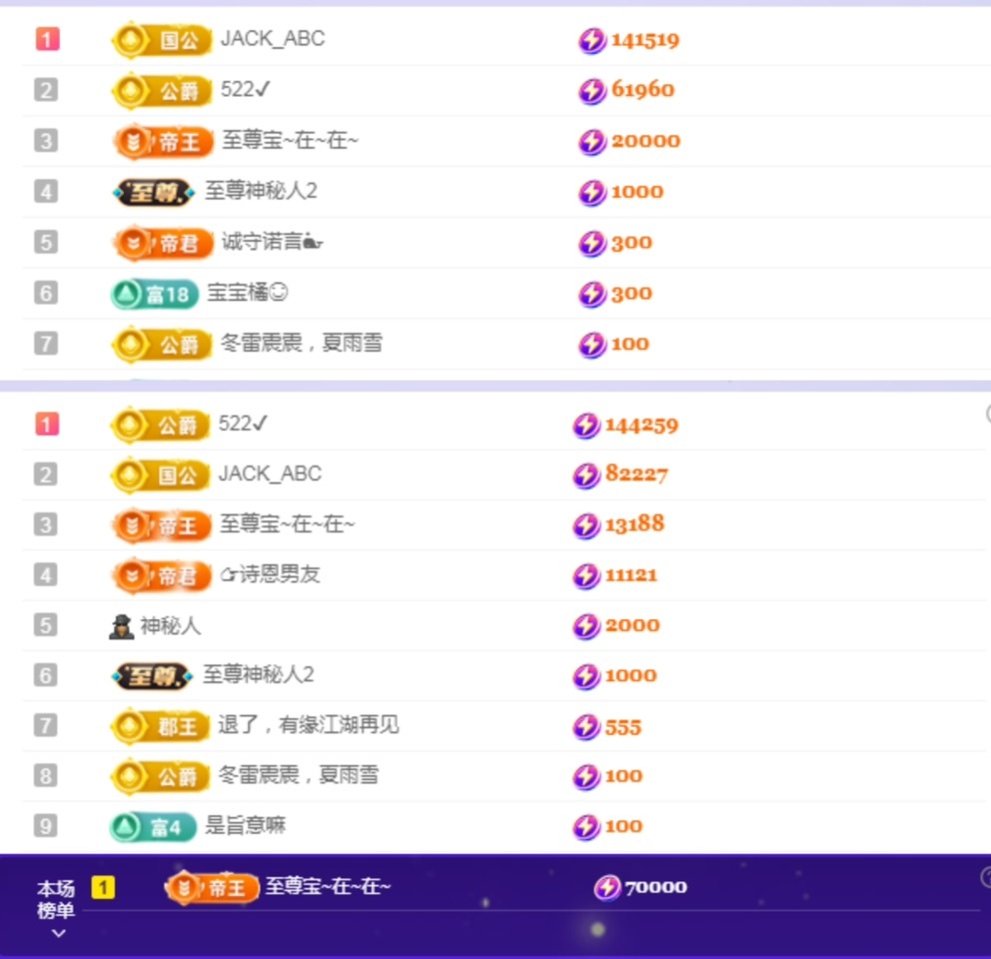This screenshot has width=991, height=959.
Task: Click the lightning icon beside 61960
Action: 592,91
